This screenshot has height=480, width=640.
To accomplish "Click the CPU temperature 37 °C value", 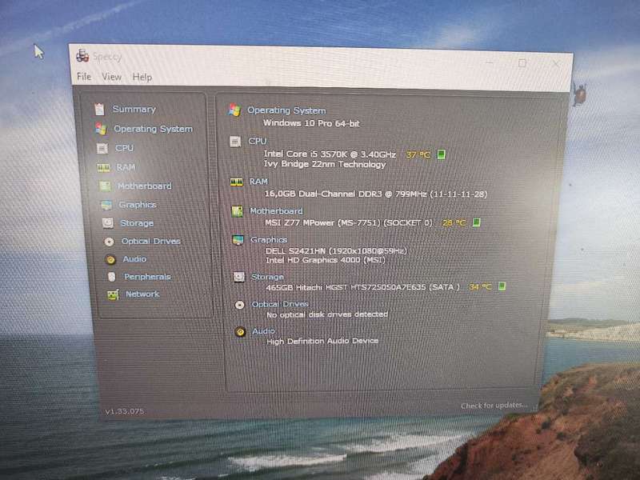I will (418, 154).
